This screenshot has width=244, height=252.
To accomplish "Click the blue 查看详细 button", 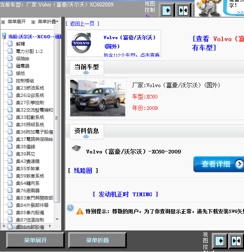I will pyautogui.click(x=219, y=164).
